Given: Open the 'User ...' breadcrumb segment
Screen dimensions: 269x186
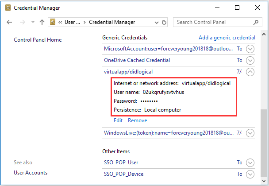Looking at the screenshot, I should tap(72, 22).
